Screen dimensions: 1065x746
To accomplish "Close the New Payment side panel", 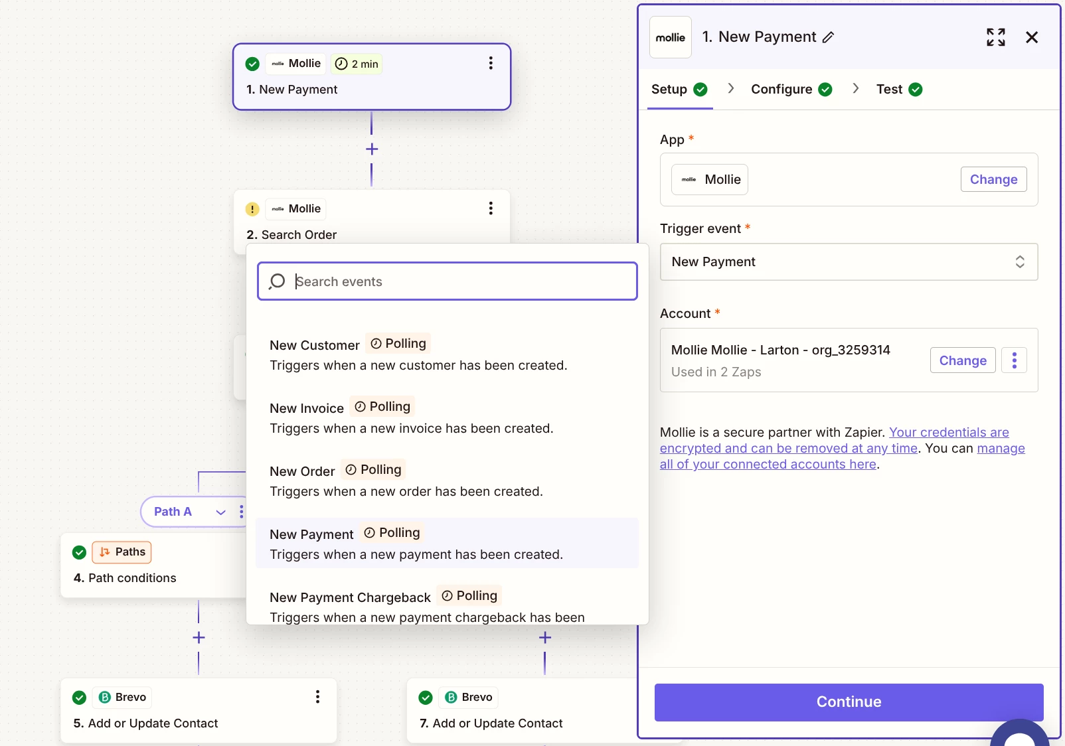I will point(1032,37).
